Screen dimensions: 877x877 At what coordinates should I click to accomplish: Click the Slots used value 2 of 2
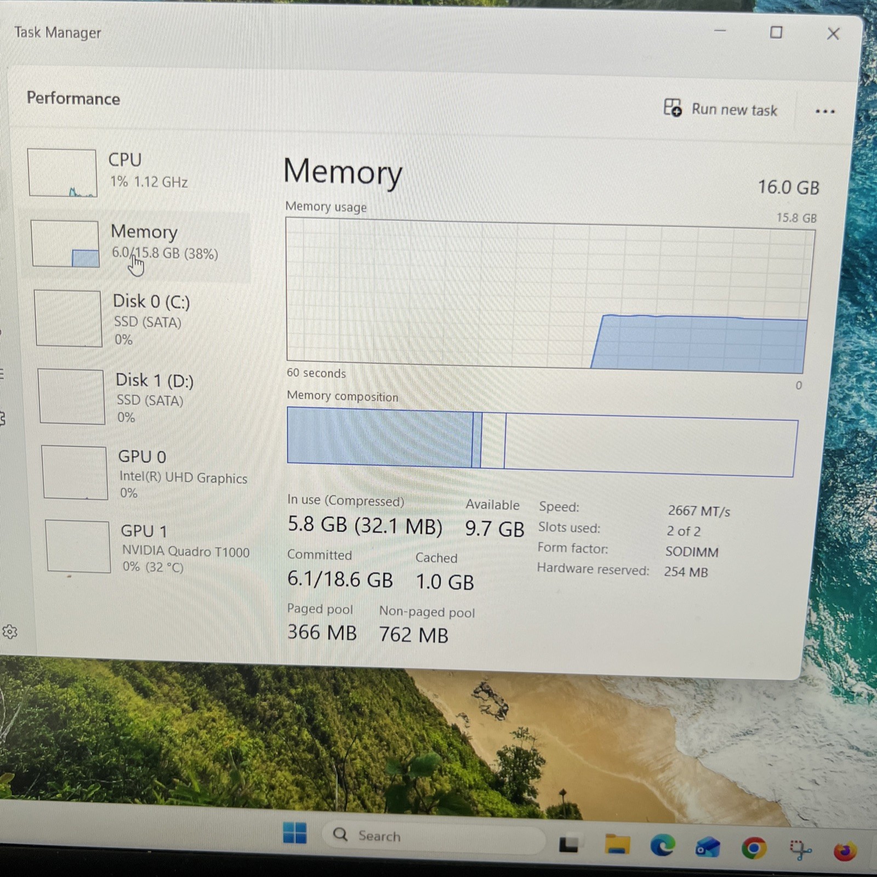click(684, 531)
